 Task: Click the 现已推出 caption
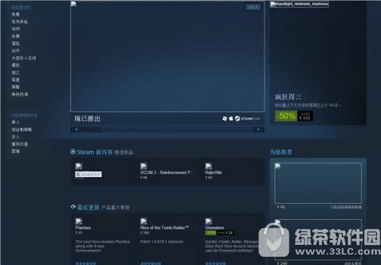[87, 119]
